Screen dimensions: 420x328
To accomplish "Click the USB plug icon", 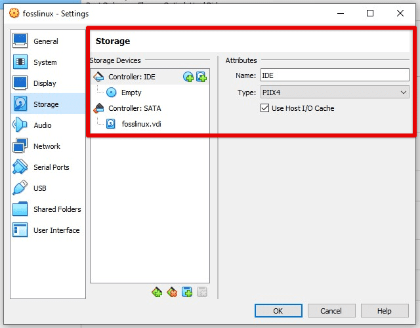I will point(20,188).
